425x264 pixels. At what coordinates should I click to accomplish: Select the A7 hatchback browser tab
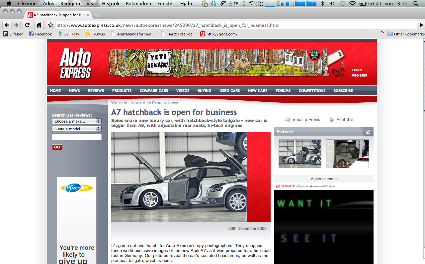[57, 15]
